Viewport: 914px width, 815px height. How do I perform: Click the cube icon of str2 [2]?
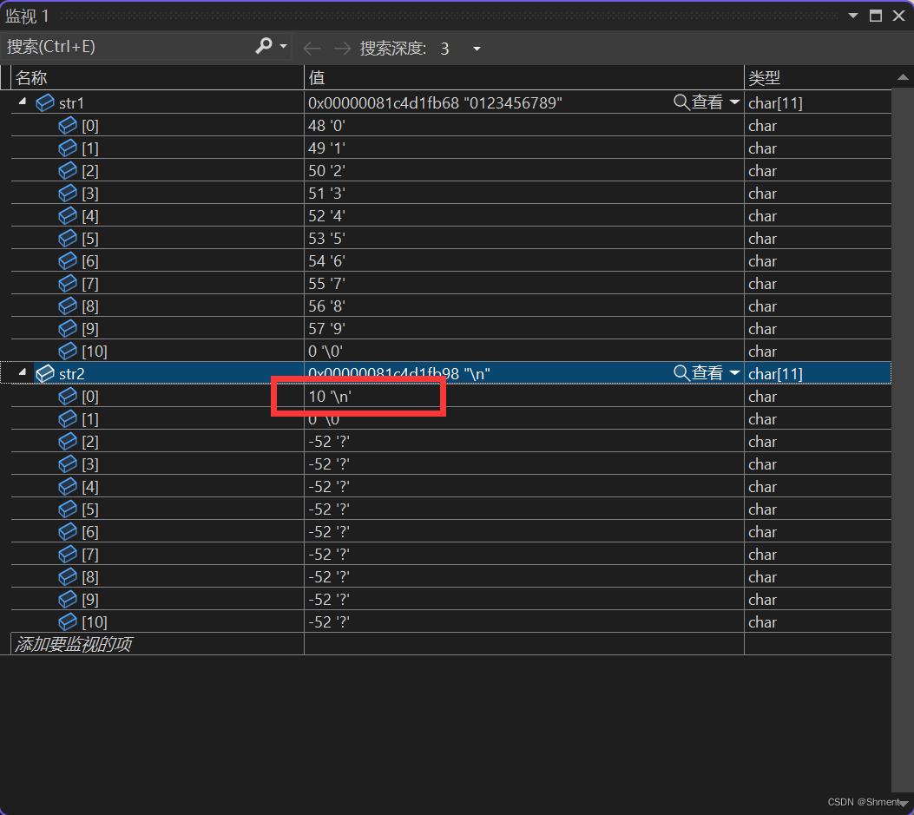pyautogui.click(x=68, y=441)
